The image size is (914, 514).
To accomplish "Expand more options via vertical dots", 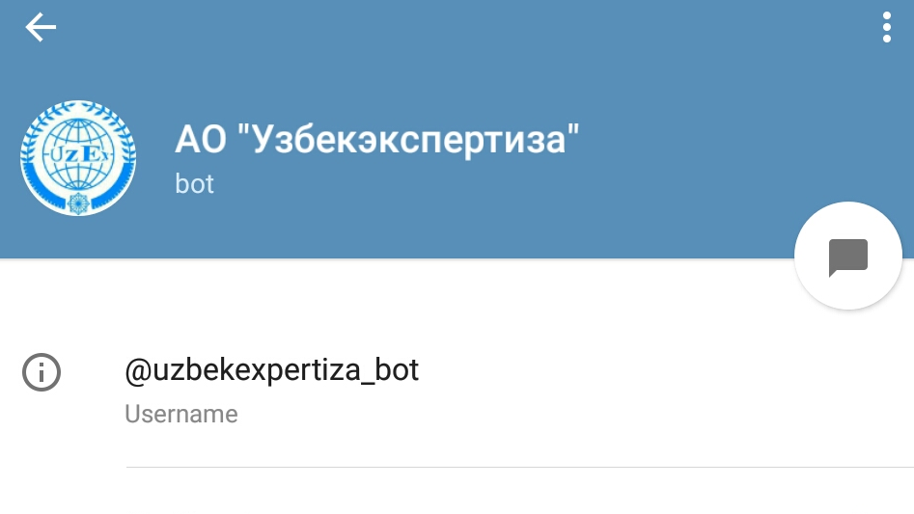I will click(887, 27).
